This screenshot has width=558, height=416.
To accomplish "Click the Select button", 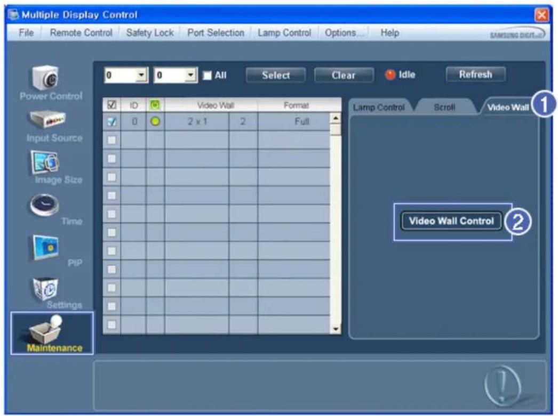I will point(276,75).
